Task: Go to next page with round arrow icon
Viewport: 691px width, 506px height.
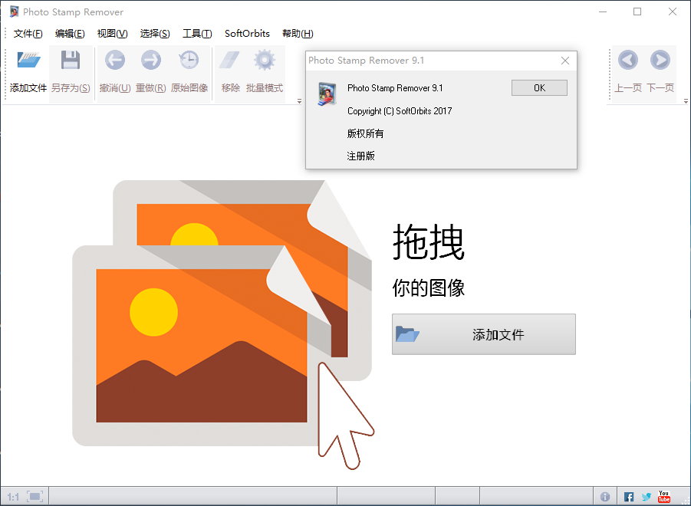Action: click(660, 60)
